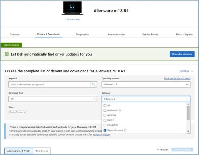This screenshot has width=199, height=155.
Task: Go to the Documentation tab
Action: pos(116,35)
